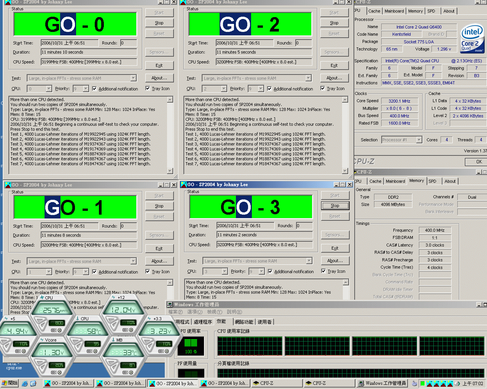Toggle Tray Icon checkbox in GO - 2 window
The image size is (487, 389).
[323, 88]
